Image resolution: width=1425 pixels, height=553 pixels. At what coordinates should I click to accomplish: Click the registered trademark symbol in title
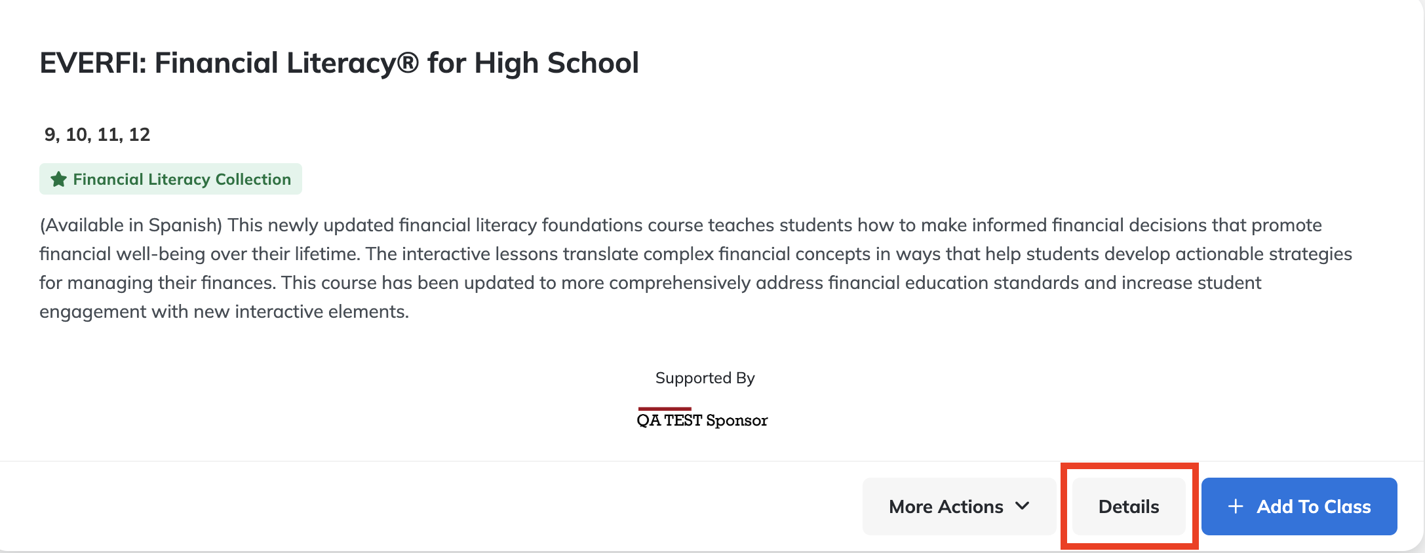(x=408, y=62)
